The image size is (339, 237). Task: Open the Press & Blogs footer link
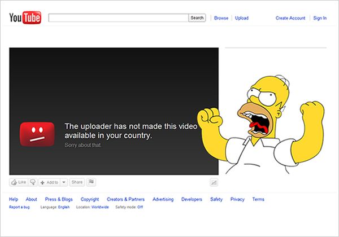pos(59,199)
